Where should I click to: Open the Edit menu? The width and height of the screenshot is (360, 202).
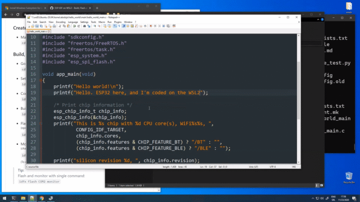click(x=35, y=22)
